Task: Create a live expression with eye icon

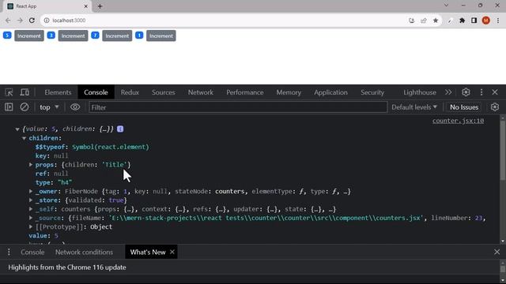Action: tap(75, 107)
